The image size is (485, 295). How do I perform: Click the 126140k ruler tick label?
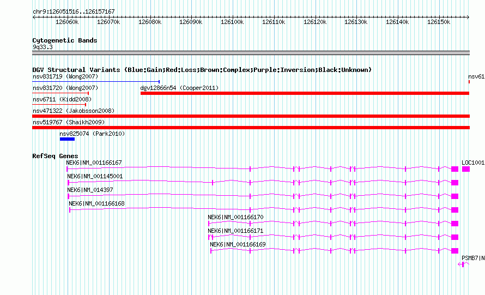coord(397,22)
